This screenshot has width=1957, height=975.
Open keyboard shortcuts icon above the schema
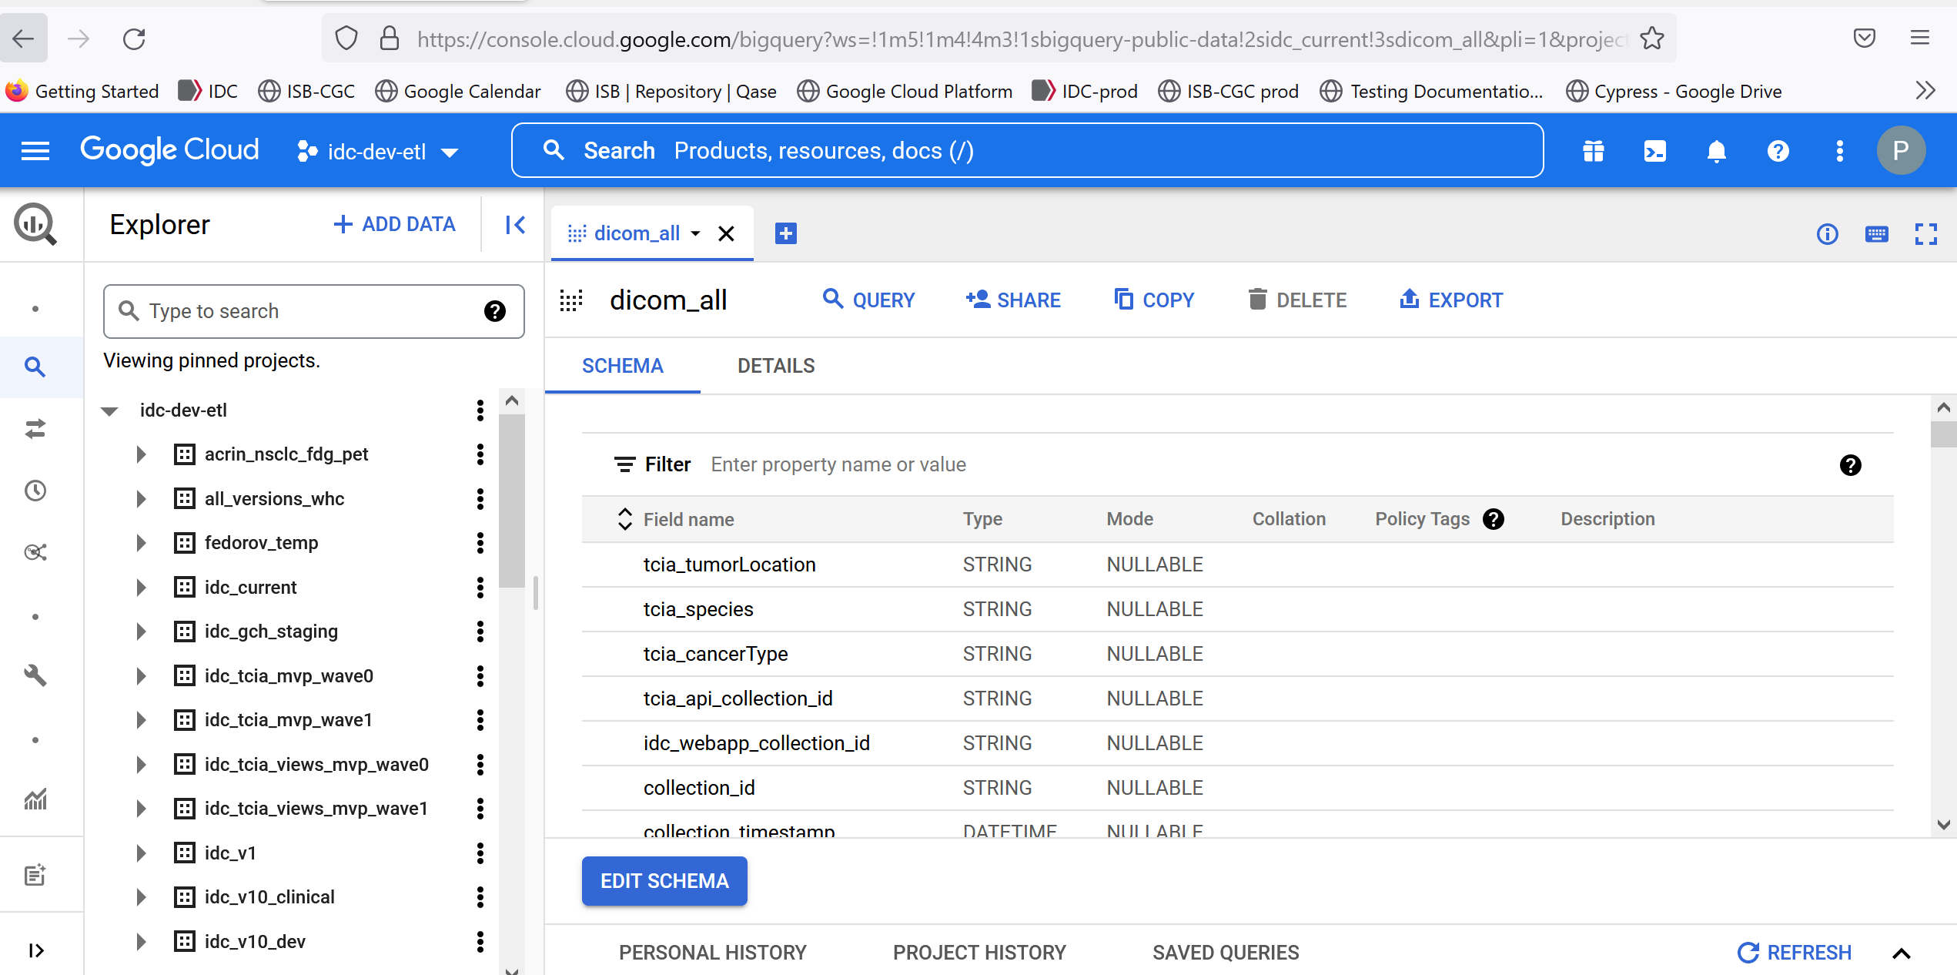pyautogui.click(x=1877, y=234)
